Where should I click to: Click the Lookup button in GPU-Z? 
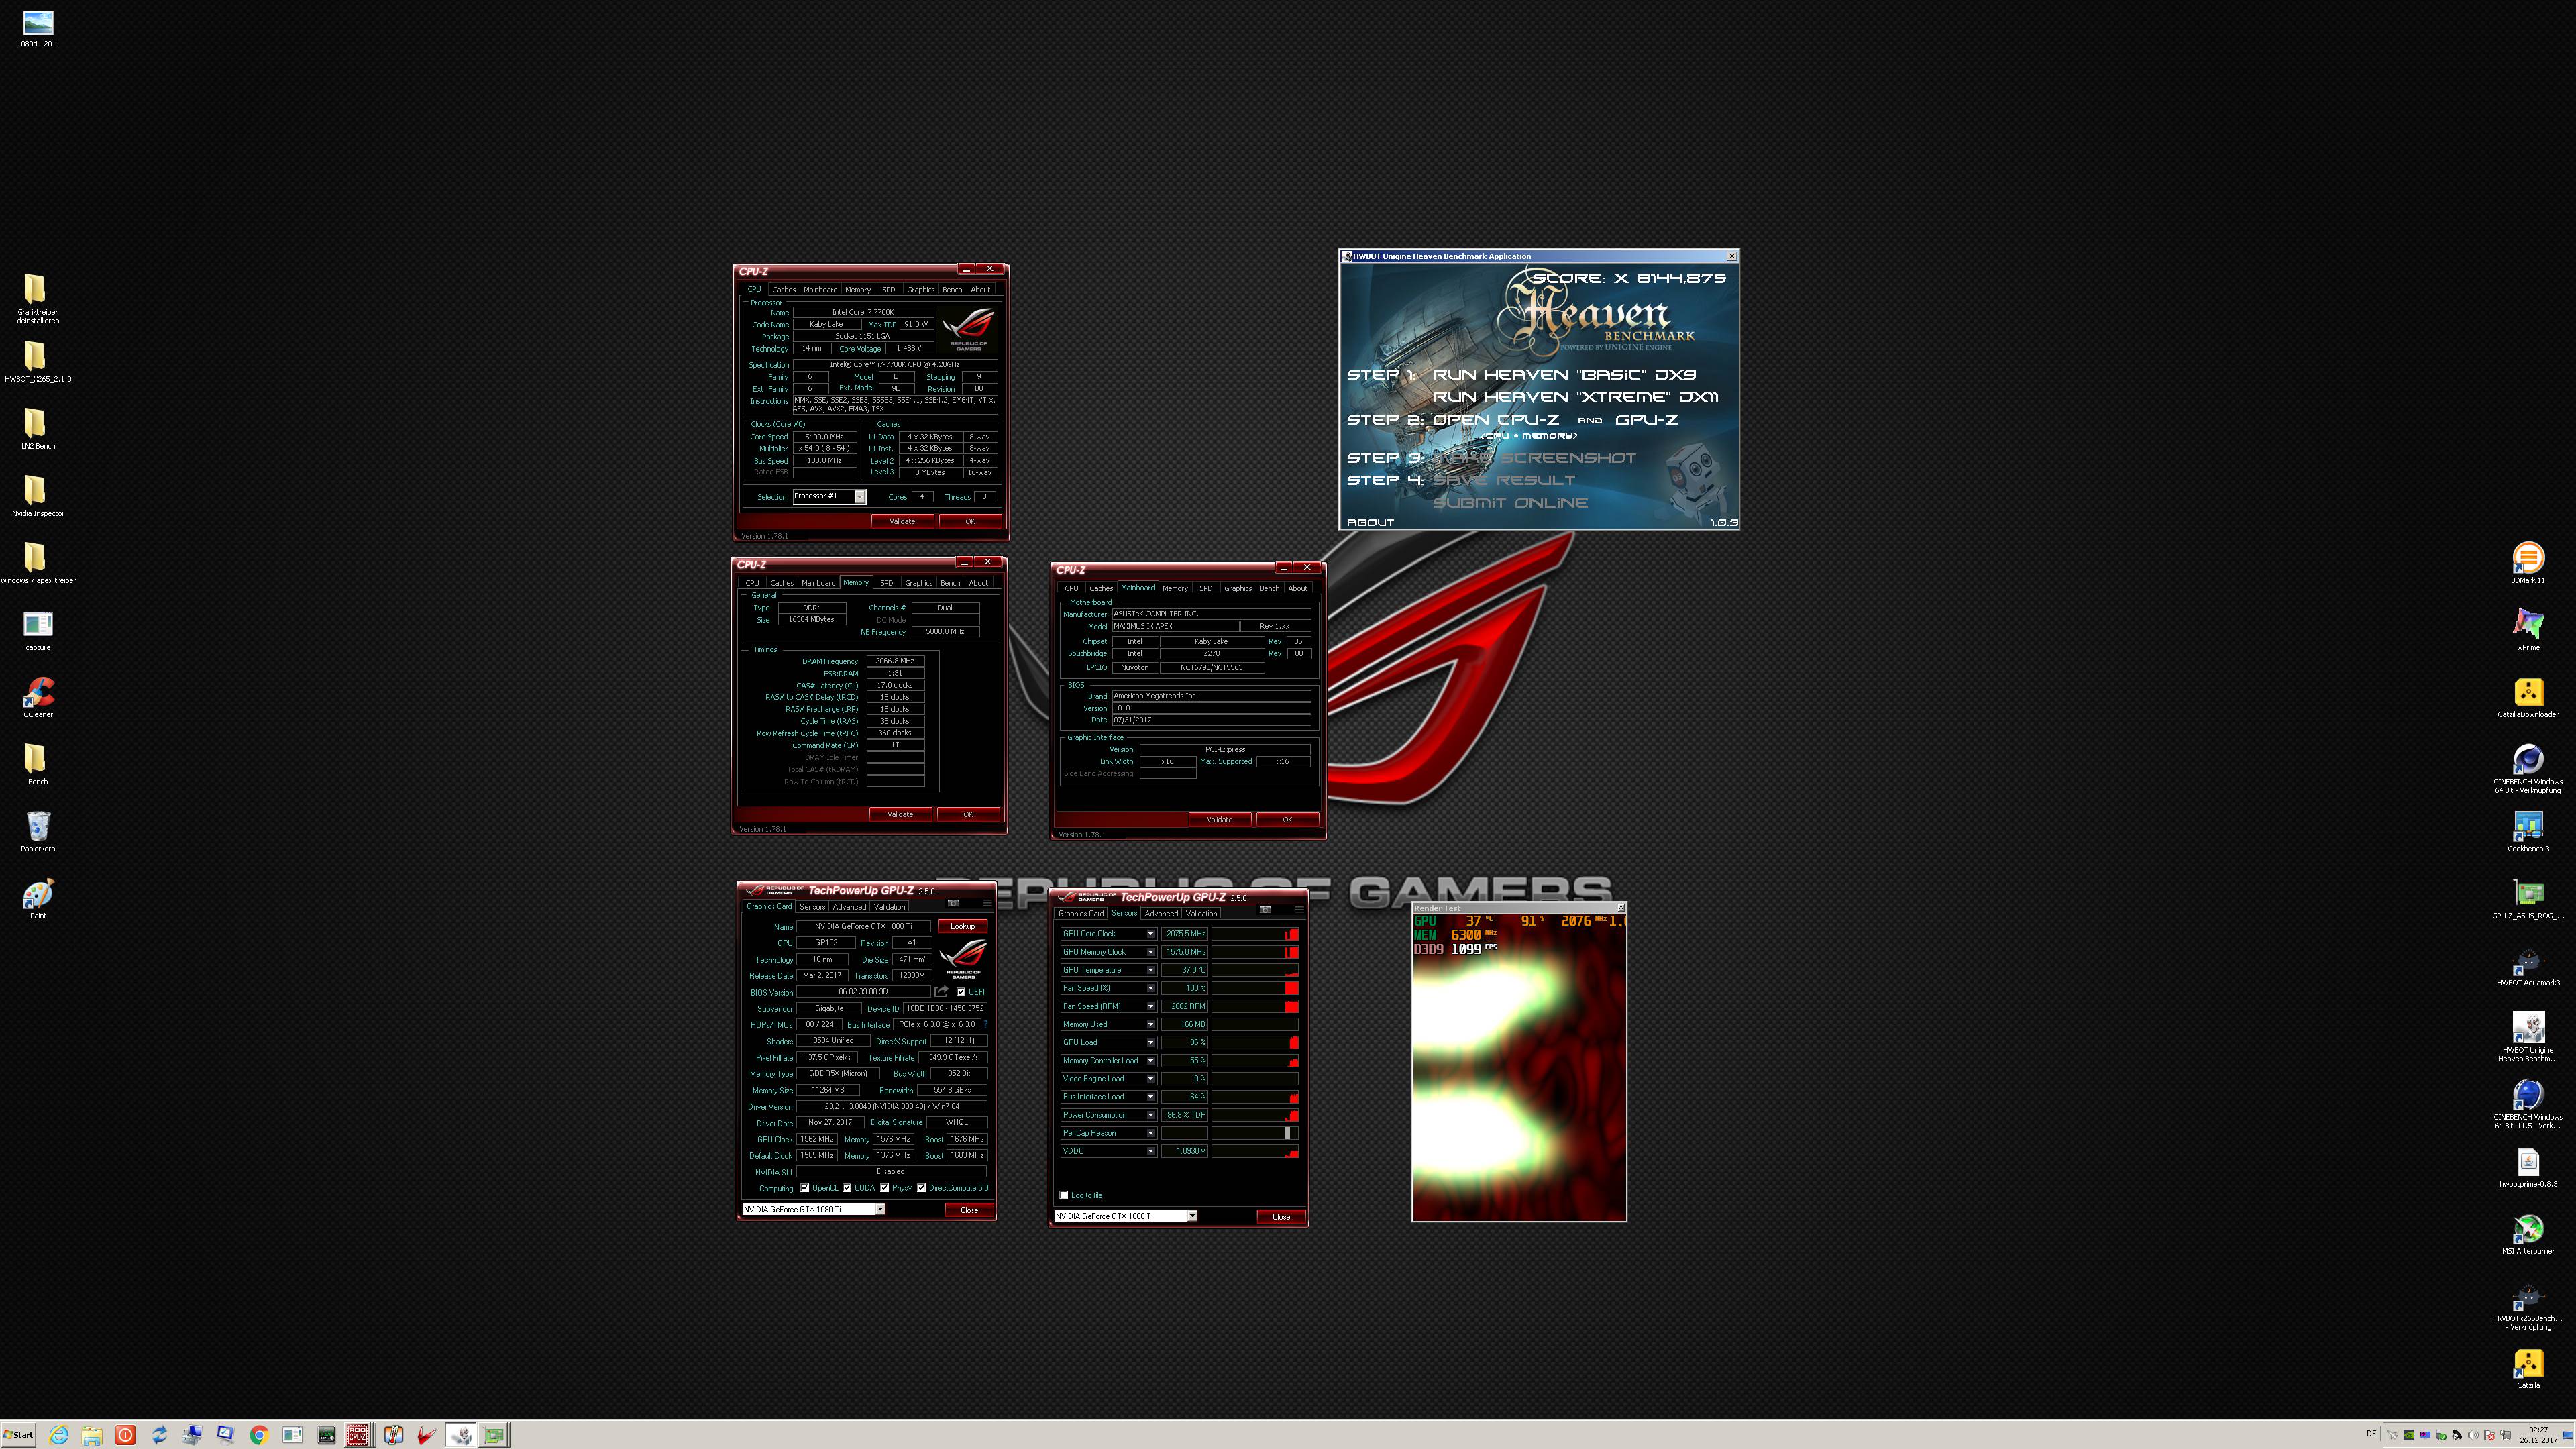click(962, 926)
